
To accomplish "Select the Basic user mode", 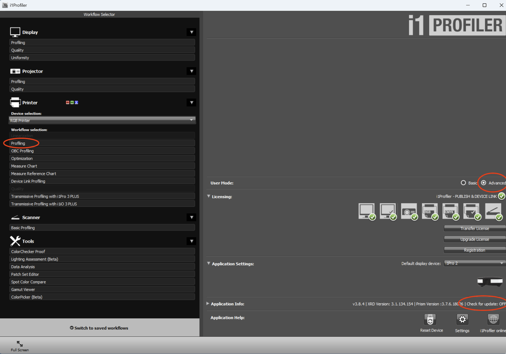I will [x=463, y=183].
